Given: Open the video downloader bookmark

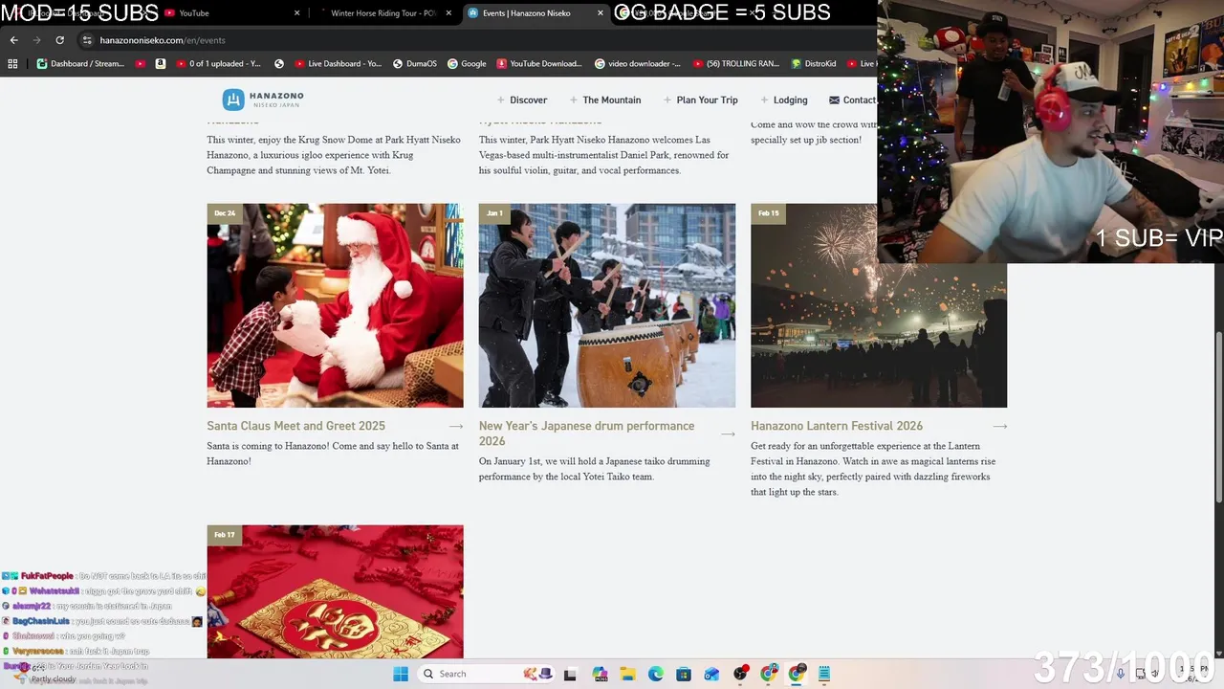Looking at the screenshot, I should 638,64.
